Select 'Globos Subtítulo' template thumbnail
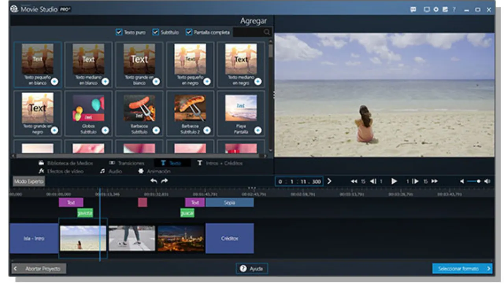This screenshot has height=283, width=504. (x=88, y=108)
